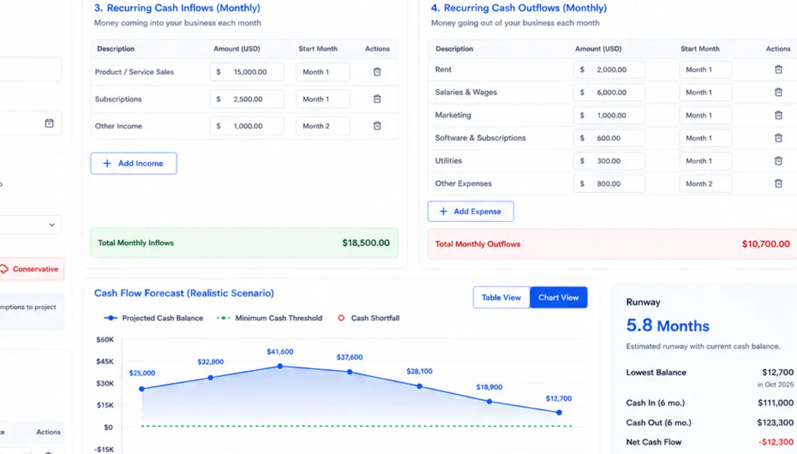
Task: Edit the Salaries & Wages amount field
Action: pos(609,92)
